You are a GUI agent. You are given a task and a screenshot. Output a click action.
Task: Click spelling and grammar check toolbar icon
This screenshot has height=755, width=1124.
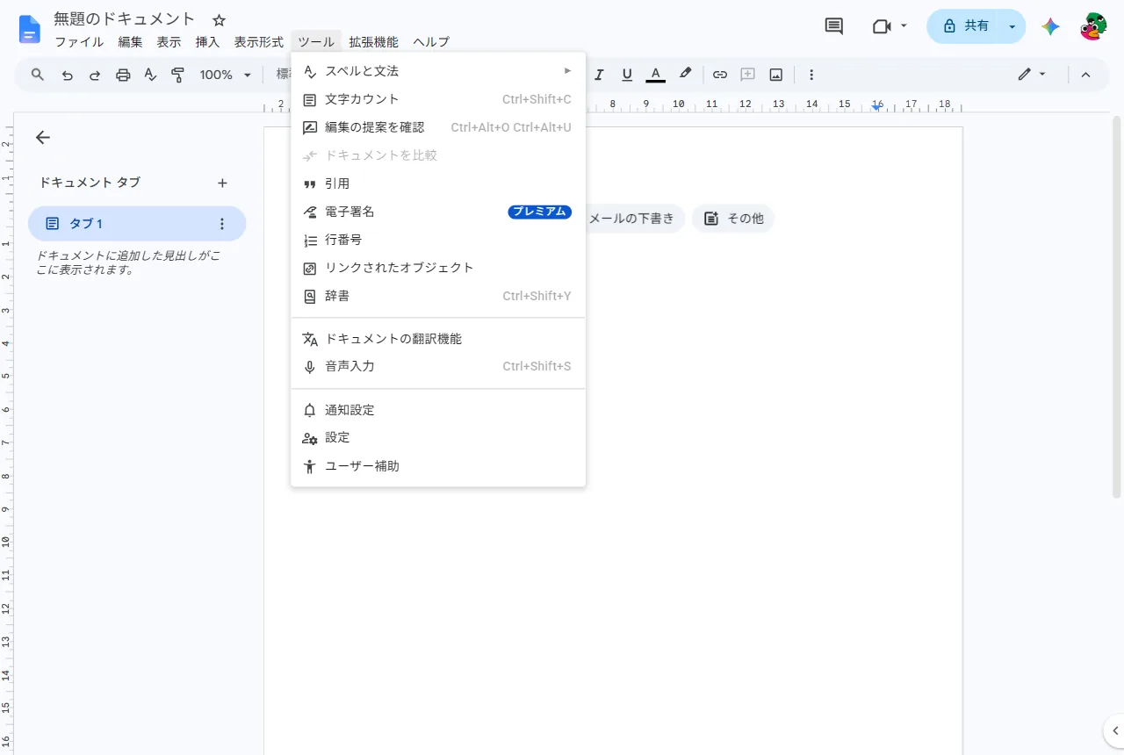point(150,75)
